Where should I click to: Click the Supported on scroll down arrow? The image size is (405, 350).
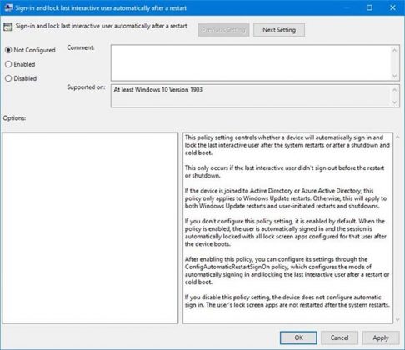(394, 102)
